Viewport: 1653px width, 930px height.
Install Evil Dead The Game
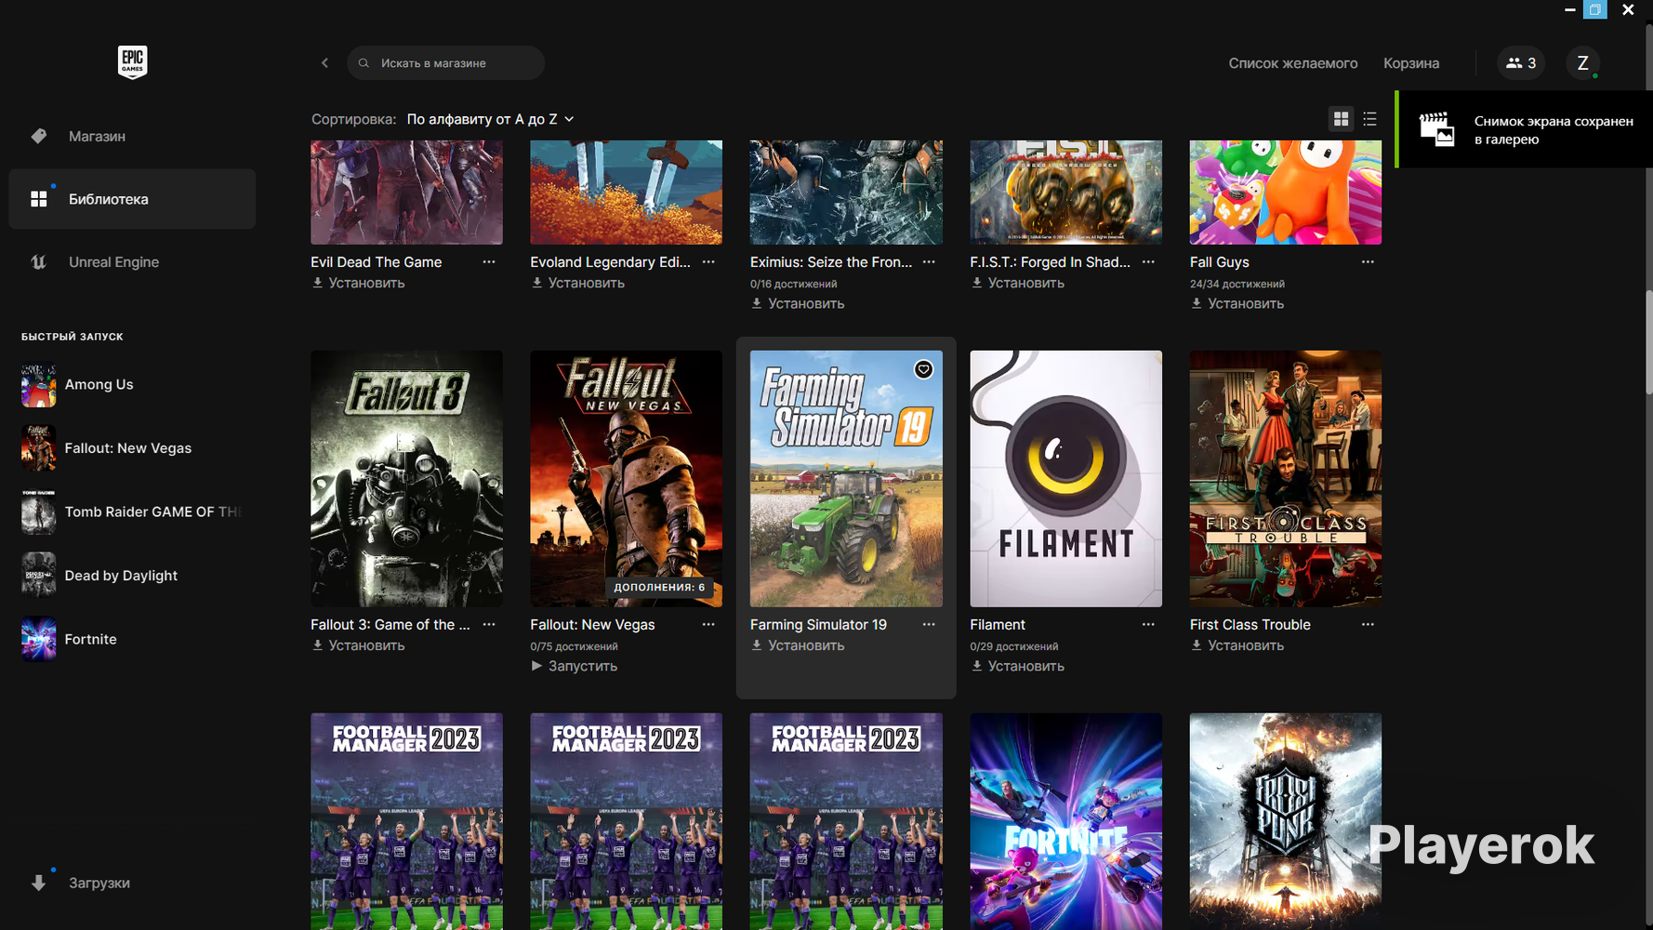pos(358,283)
